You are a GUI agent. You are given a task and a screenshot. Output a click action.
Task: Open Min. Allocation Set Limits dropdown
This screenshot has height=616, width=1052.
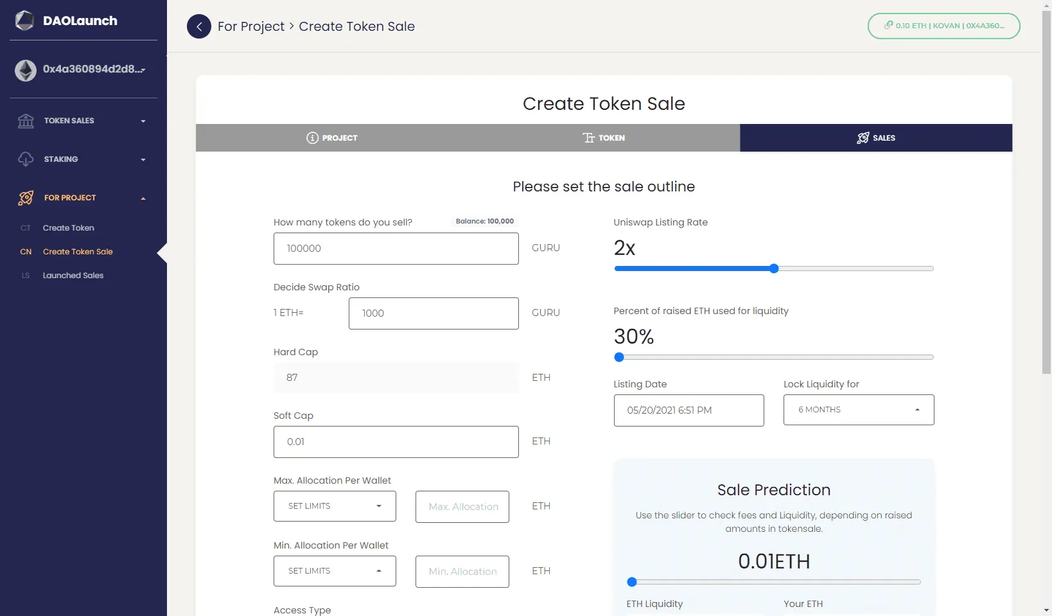[335, 571]
